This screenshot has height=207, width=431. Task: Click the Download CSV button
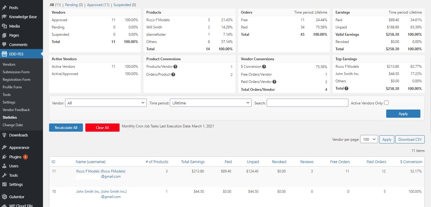[x=410, y=140]
